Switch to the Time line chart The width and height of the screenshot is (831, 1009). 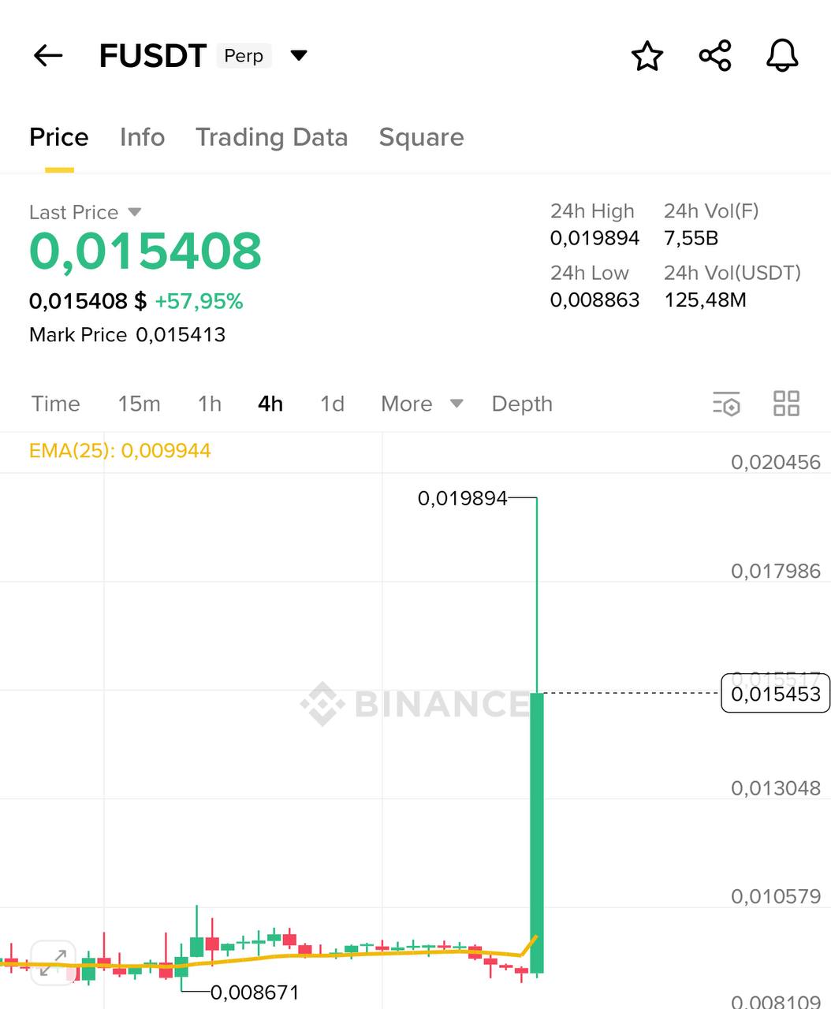(x=55, y=404)
